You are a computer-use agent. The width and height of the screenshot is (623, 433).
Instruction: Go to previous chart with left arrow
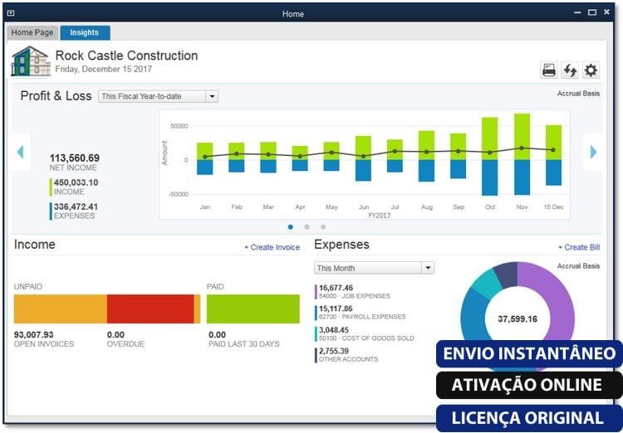(x=20, y=152)
